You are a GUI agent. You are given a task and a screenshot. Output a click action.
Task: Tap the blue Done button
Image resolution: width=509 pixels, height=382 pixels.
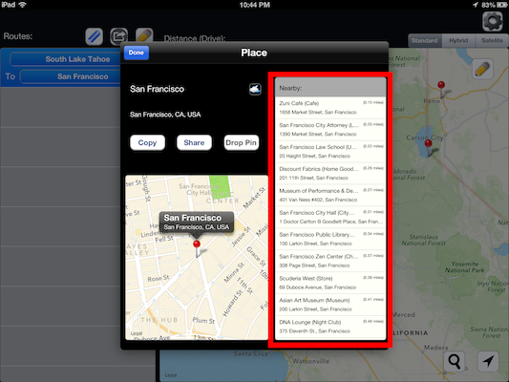pyautogui.click(x=137, y=53)
